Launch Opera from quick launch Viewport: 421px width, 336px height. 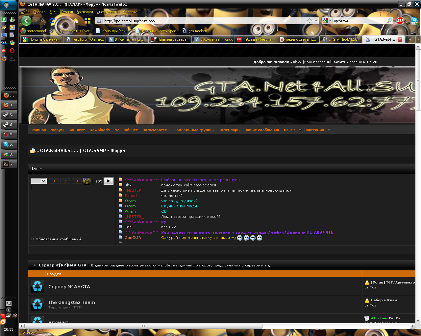[12, 51]
